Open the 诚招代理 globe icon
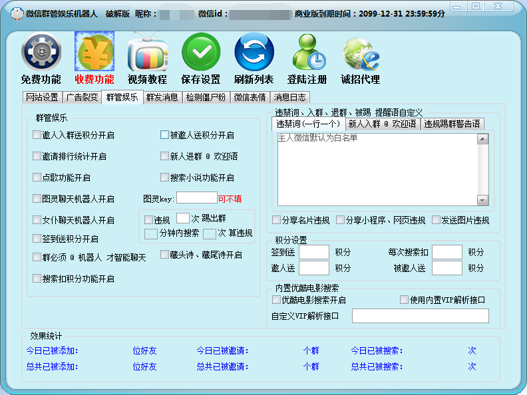527x395 pixels. 360,53
